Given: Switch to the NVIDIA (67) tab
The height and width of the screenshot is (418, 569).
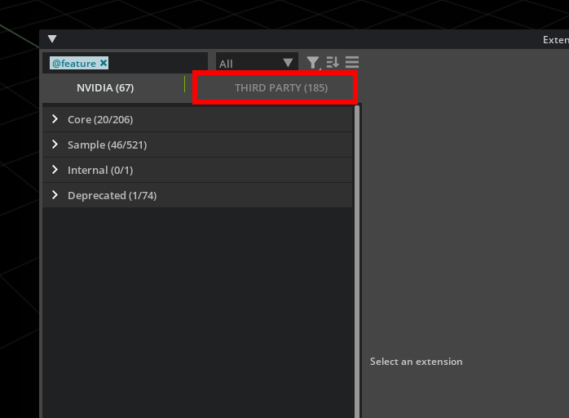Looking at the screenshot, I should tap(105, 87).
